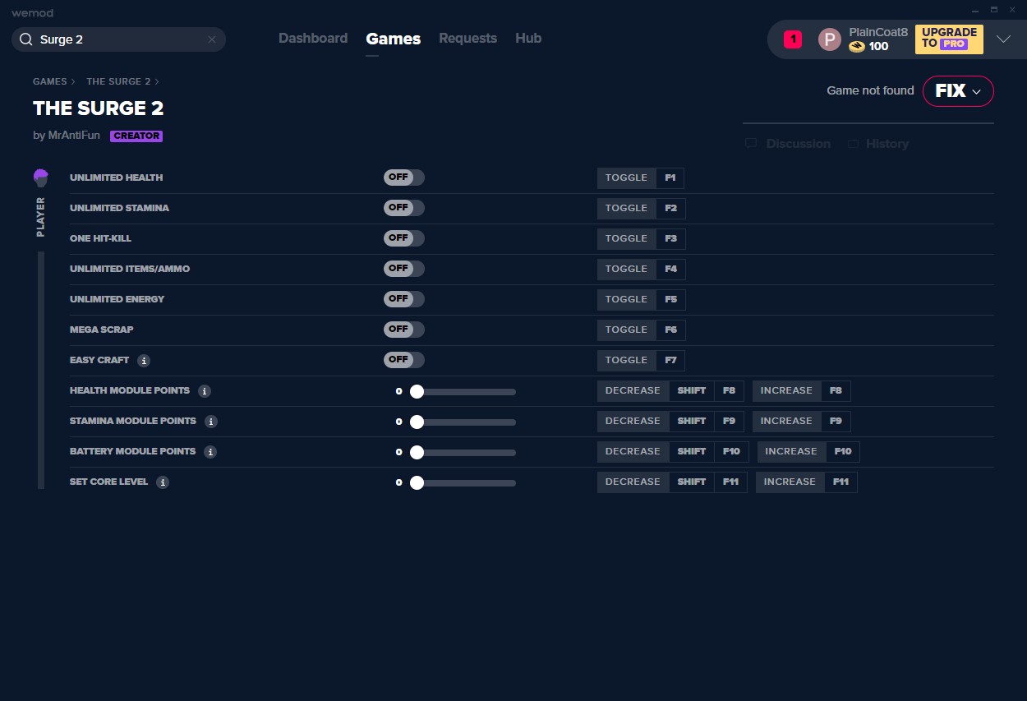Click the F1 hotkey box for Unlimited Health
This screenshot has width=1027, height=701.
click(670, 178)
